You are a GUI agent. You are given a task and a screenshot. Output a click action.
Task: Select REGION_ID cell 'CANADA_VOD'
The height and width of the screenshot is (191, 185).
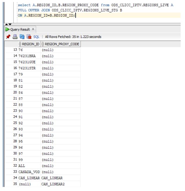tap(29, 172)
